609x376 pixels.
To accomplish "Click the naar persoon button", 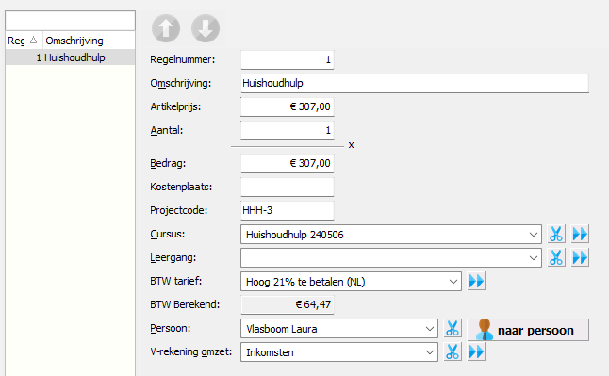I will point(528,330).
